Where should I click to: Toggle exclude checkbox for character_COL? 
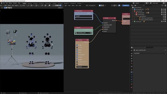click(162, 11)
